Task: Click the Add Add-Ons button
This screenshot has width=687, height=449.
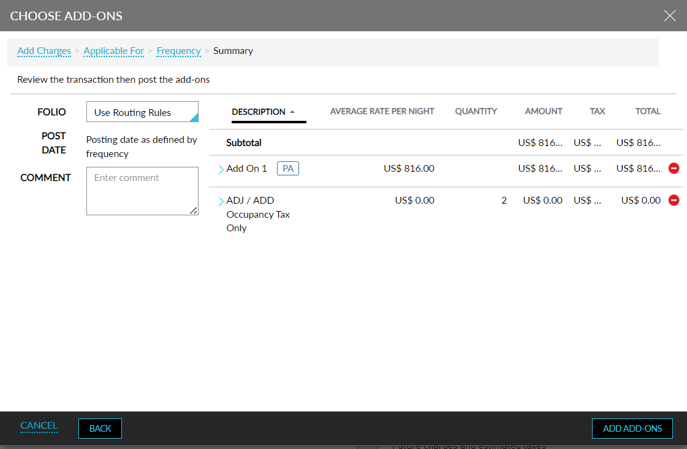Action: coord(632,428)
